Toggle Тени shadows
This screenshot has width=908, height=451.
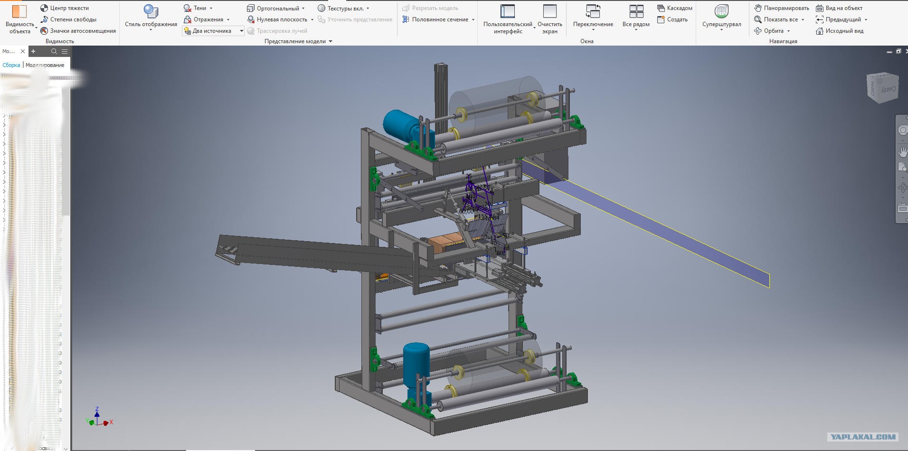click(195, 8)
